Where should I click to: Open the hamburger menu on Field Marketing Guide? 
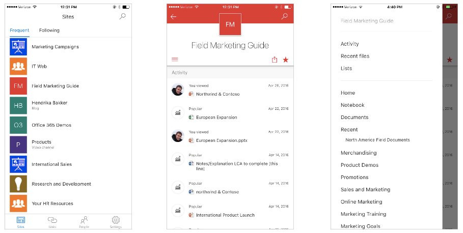(x=175, y=60)
